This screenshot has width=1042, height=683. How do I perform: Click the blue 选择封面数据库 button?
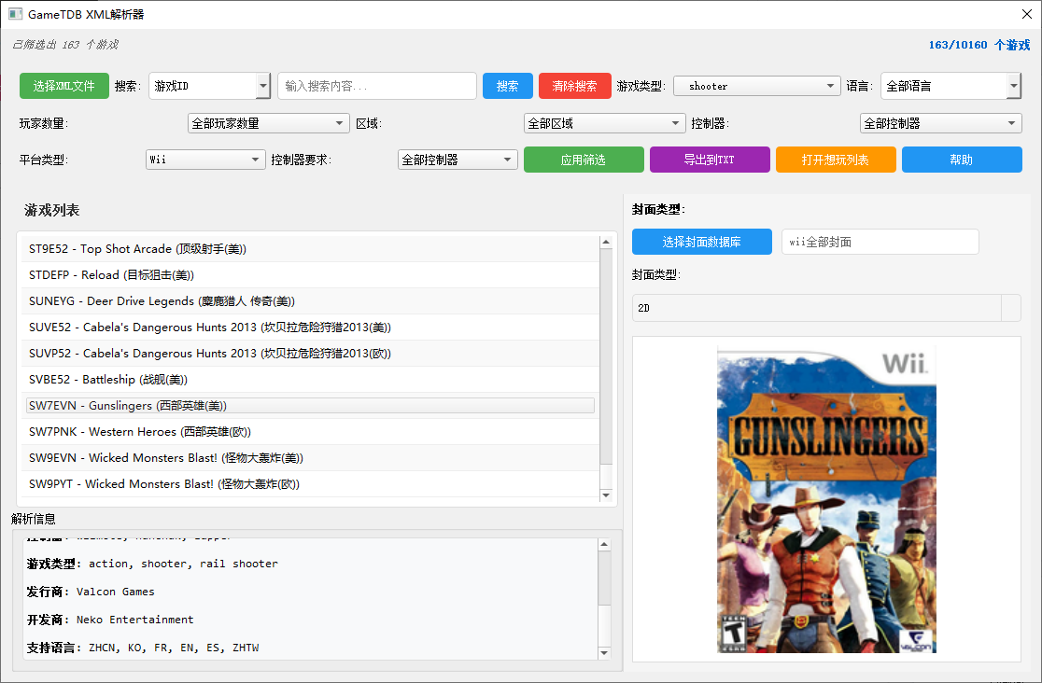click(702, 242)
